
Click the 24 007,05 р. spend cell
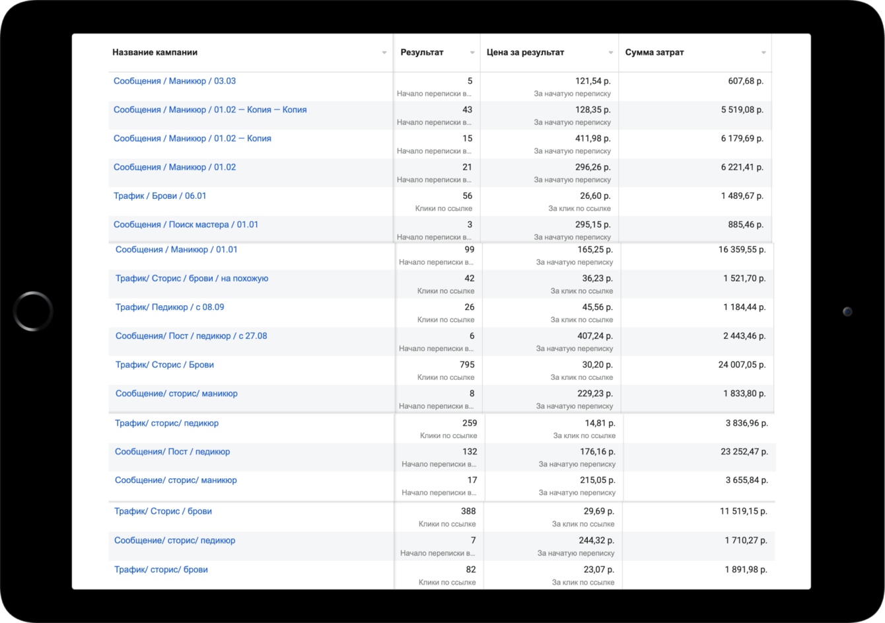[742, 365]
